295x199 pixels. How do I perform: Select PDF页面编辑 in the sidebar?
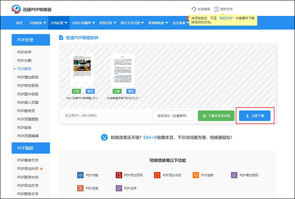point(28,136)
